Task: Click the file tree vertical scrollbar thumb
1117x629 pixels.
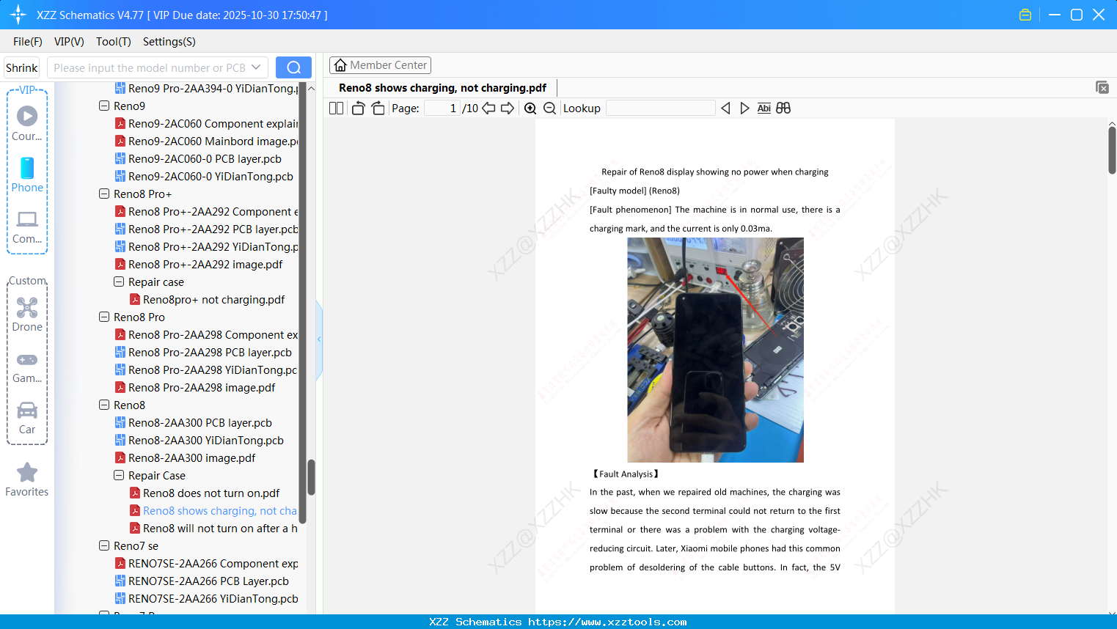Action: coord(311,477)
